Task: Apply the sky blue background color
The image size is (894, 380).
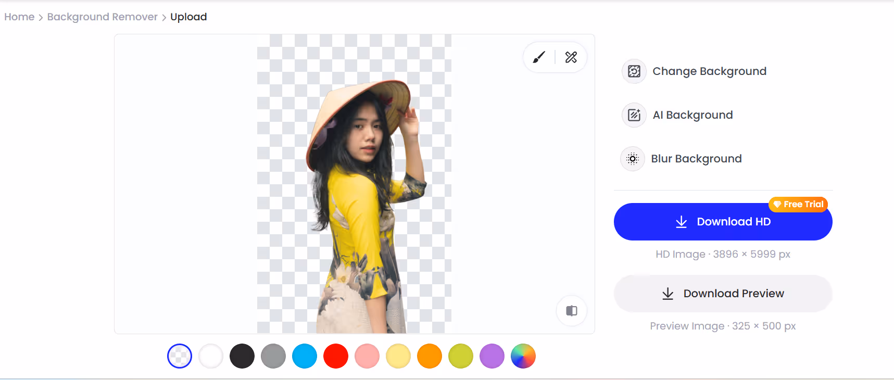Action: tap(305, 357)
